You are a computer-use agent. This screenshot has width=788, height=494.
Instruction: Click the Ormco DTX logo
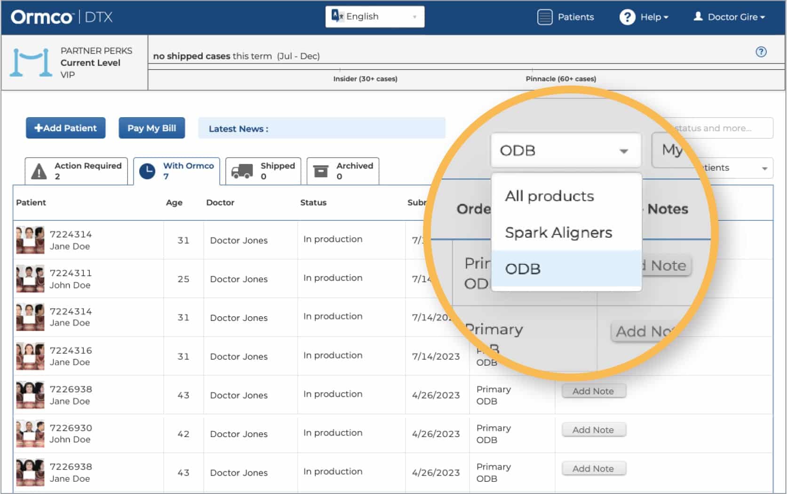pyautogui.click(x=62, y=17)
